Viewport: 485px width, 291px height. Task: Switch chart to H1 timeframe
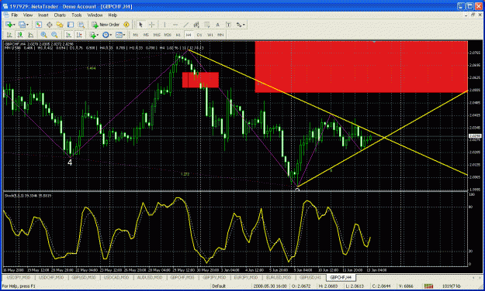tap(178, 35)
